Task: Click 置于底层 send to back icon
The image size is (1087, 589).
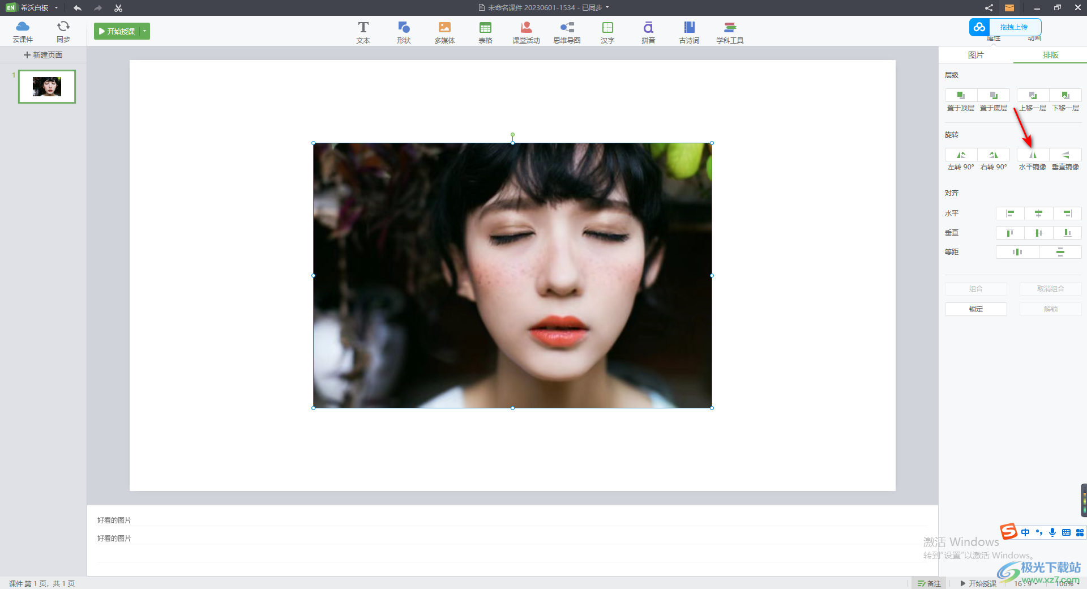Action: 994,95
